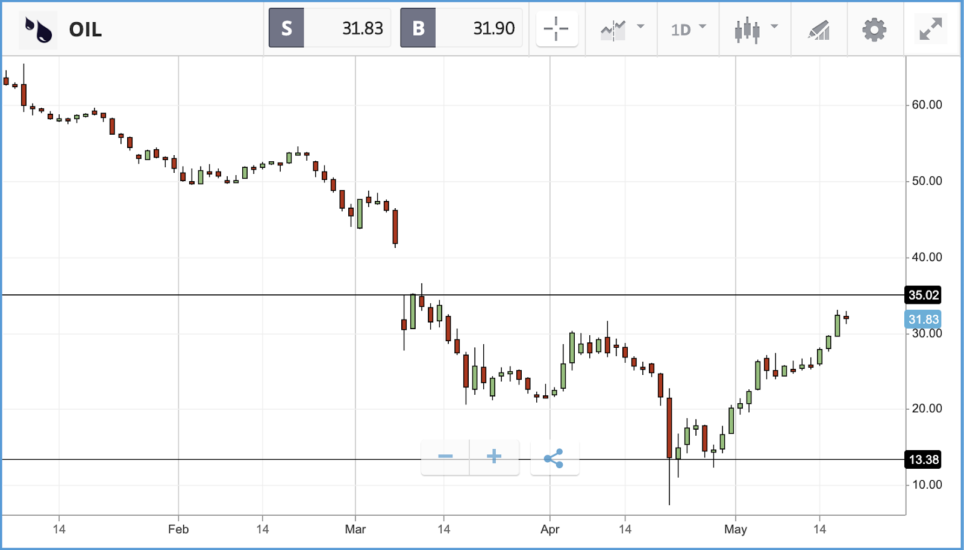
Task: Open the drawing tools pencil icon
Action: 819,29
